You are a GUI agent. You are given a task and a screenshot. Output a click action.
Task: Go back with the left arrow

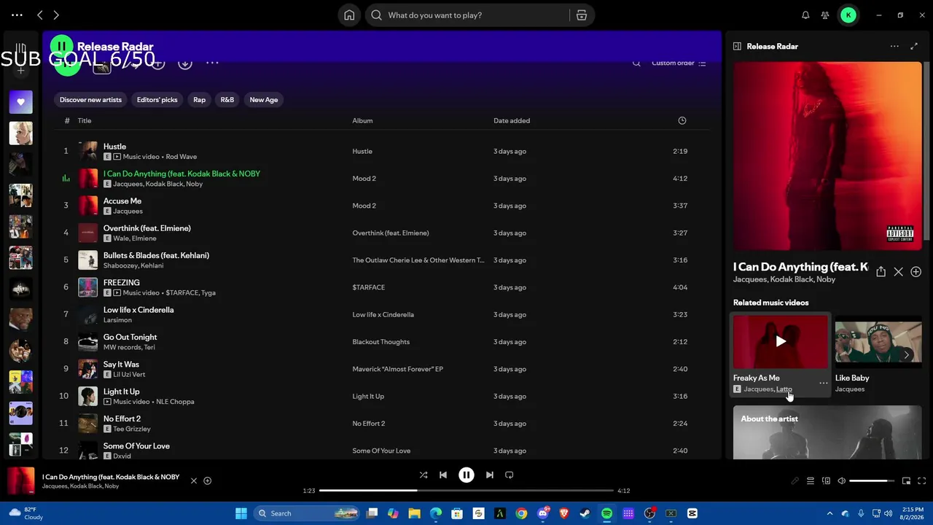pyautogui.click(x=40, y=15)
